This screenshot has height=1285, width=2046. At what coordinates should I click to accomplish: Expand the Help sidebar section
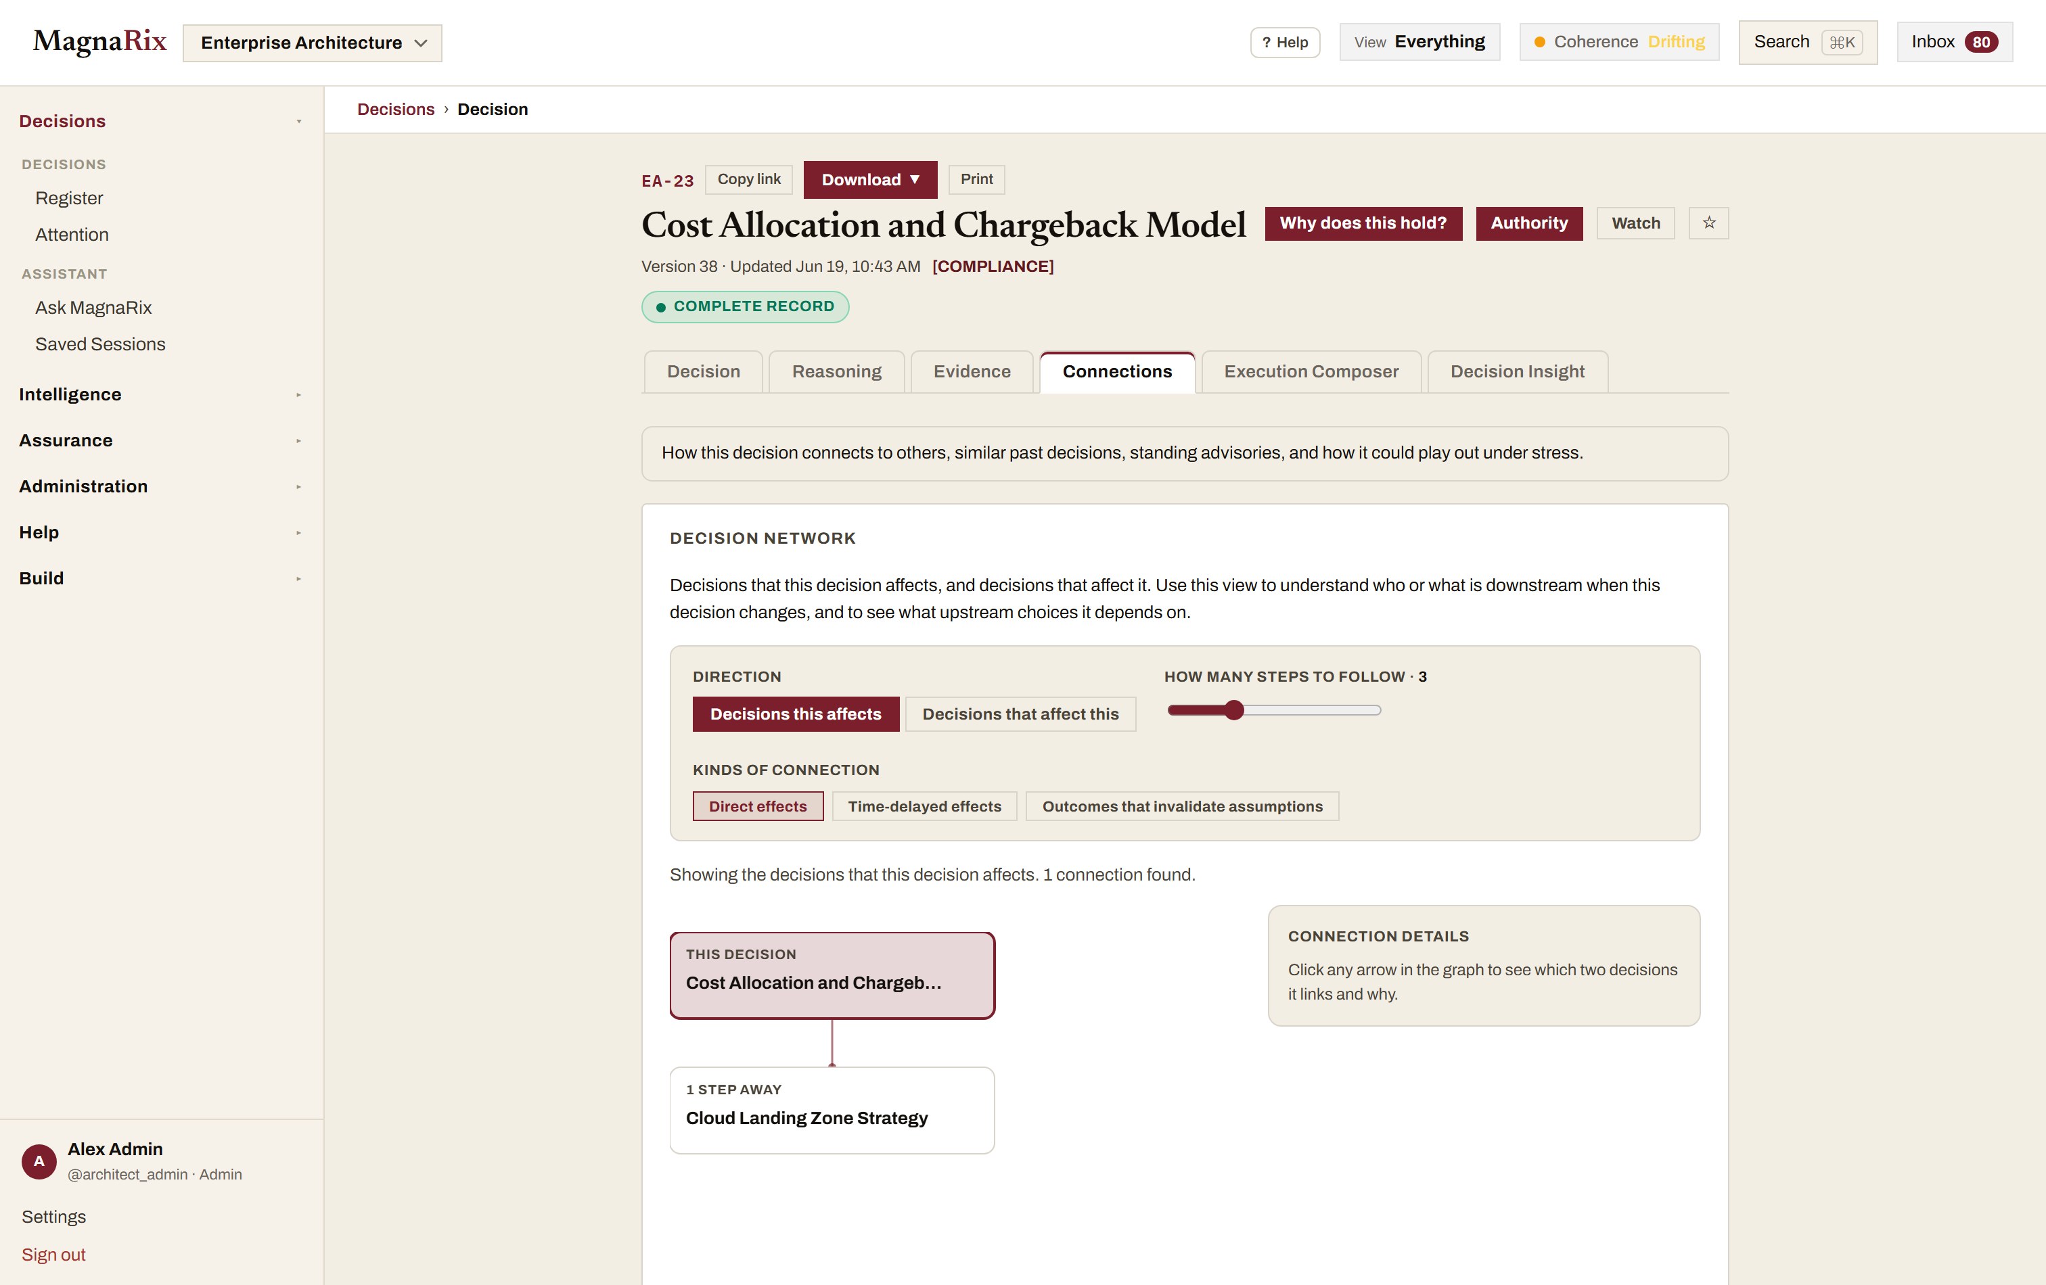[162, 532]
